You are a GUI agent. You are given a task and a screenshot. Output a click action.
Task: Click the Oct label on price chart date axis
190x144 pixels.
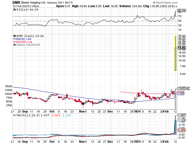point(52,111)
